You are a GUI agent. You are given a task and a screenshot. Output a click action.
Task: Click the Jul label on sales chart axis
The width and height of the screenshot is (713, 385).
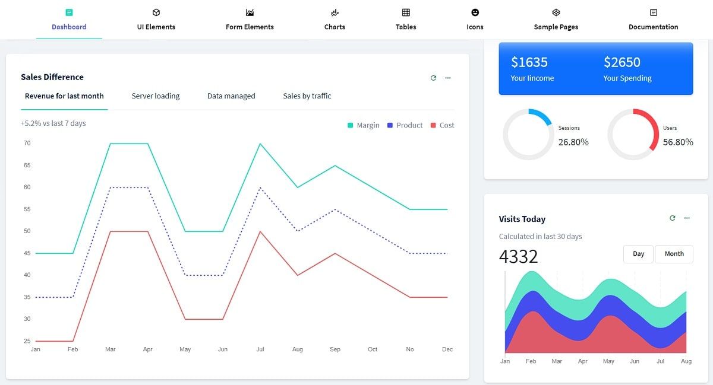[260, 349]
